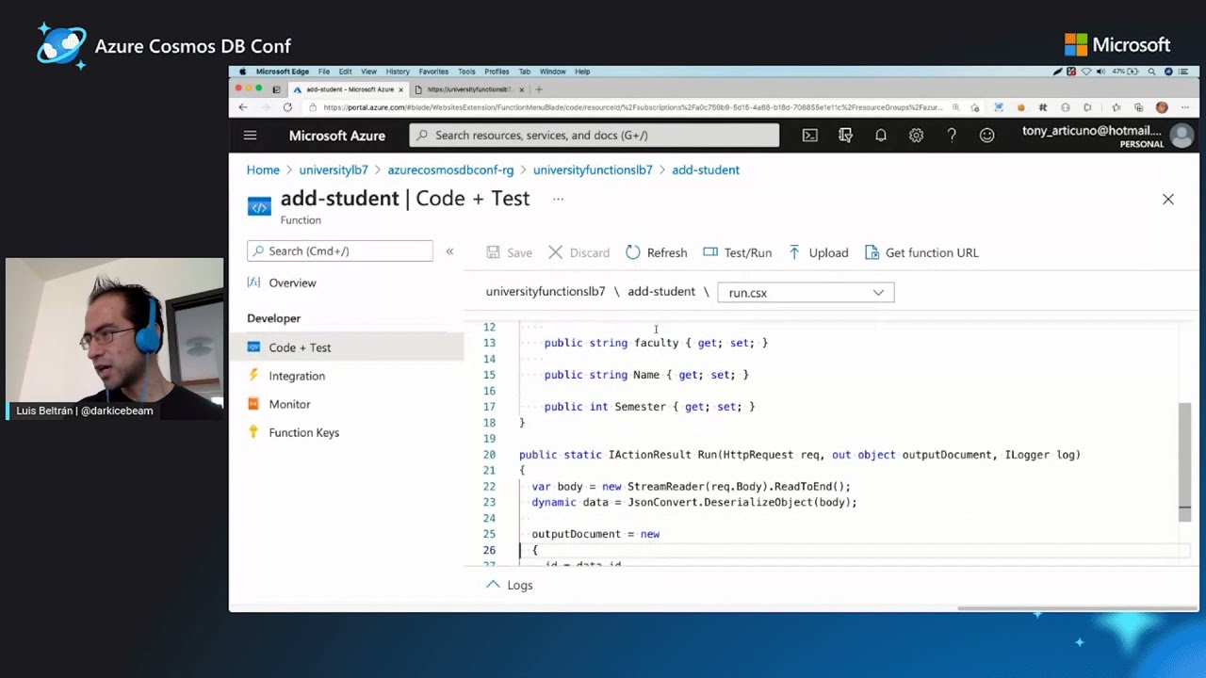1206x678 pixels.
Task: Go to the Home breadcrumb
Action: tap(263, 169)
